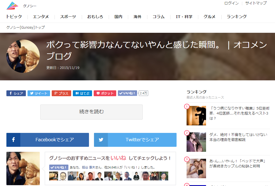The image size is (275, 186).
Task: Open the 不倫をしてはいけない ranking article
Action: click(238, 137)
